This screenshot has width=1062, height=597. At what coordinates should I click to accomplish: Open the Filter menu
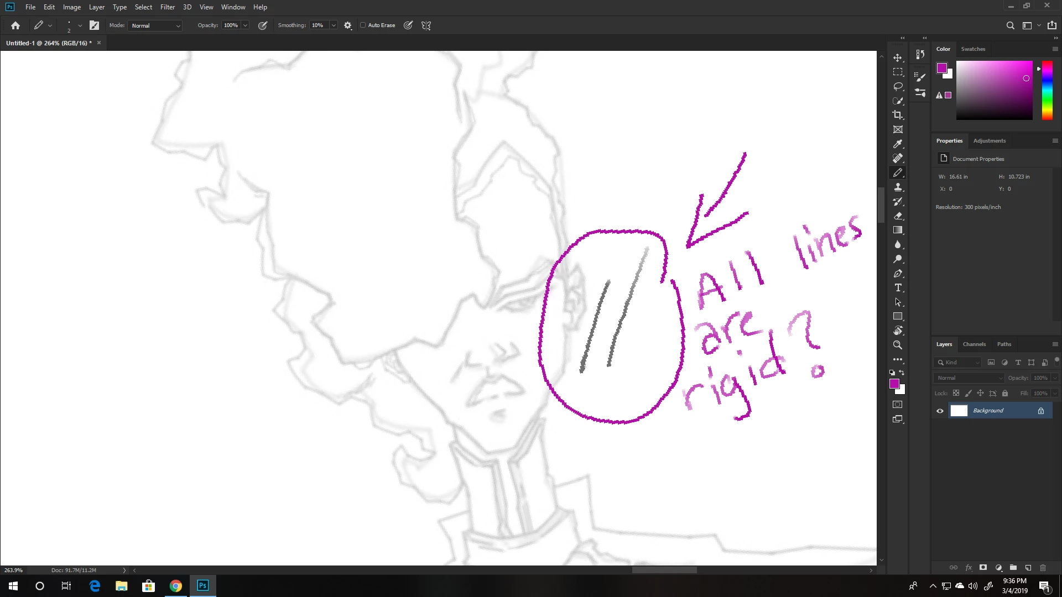click(x=167, y=7)
